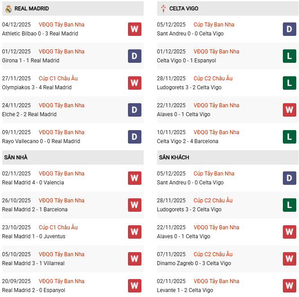Viewport: 299px width, 297px height.
Task: Click the D badge for Elche match
Action: point(134,110)
